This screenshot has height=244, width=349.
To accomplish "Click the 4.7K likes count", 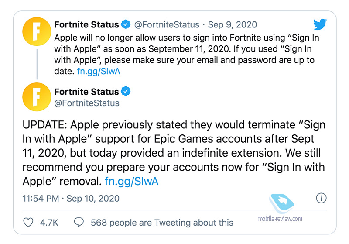I will (49, 223).
